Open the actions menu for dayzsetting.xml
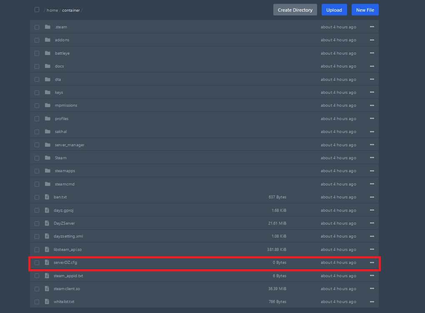Viewport: 425px width, 313px height. coord(372,236)
